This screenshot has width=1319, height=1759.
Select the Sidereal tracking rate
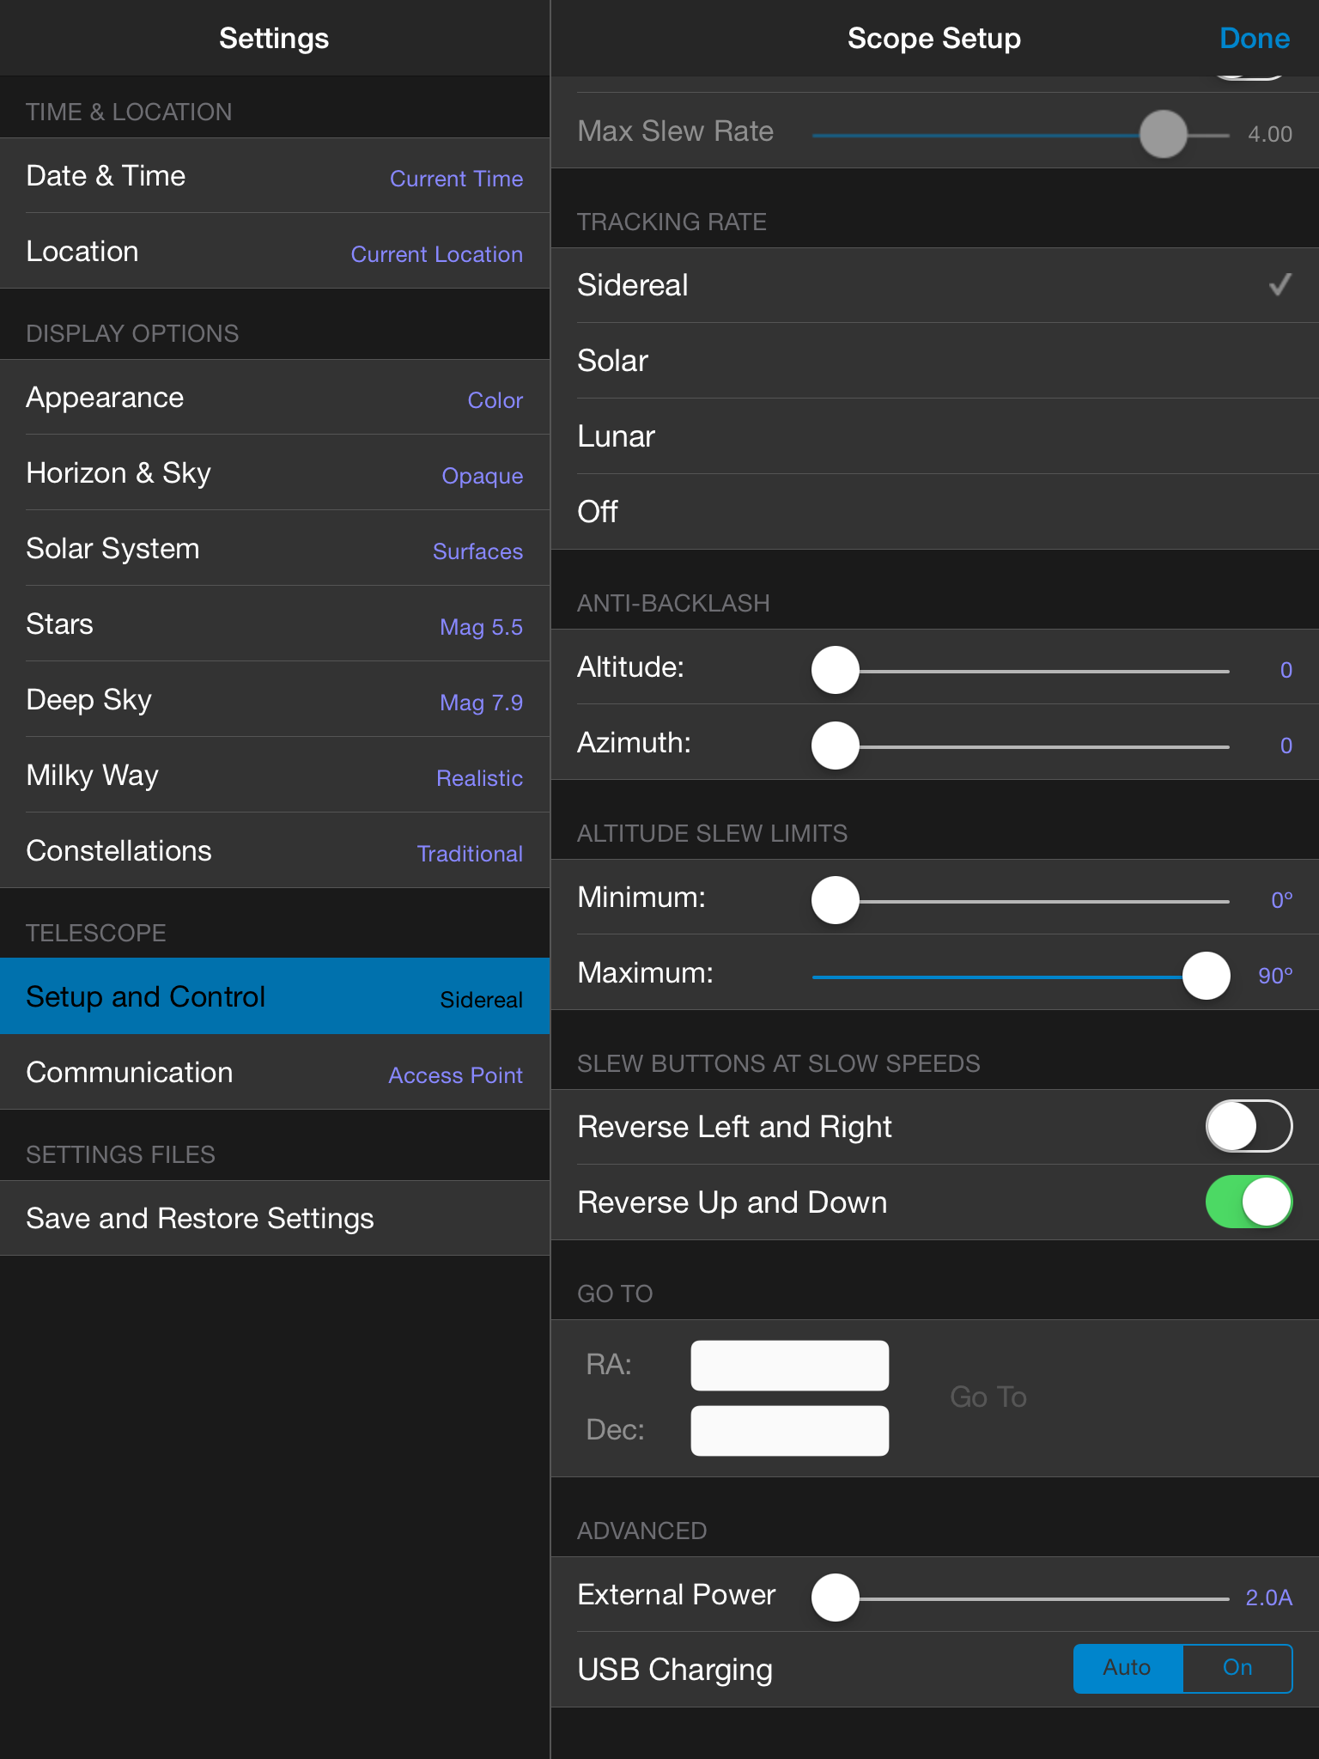coord(934,285)
